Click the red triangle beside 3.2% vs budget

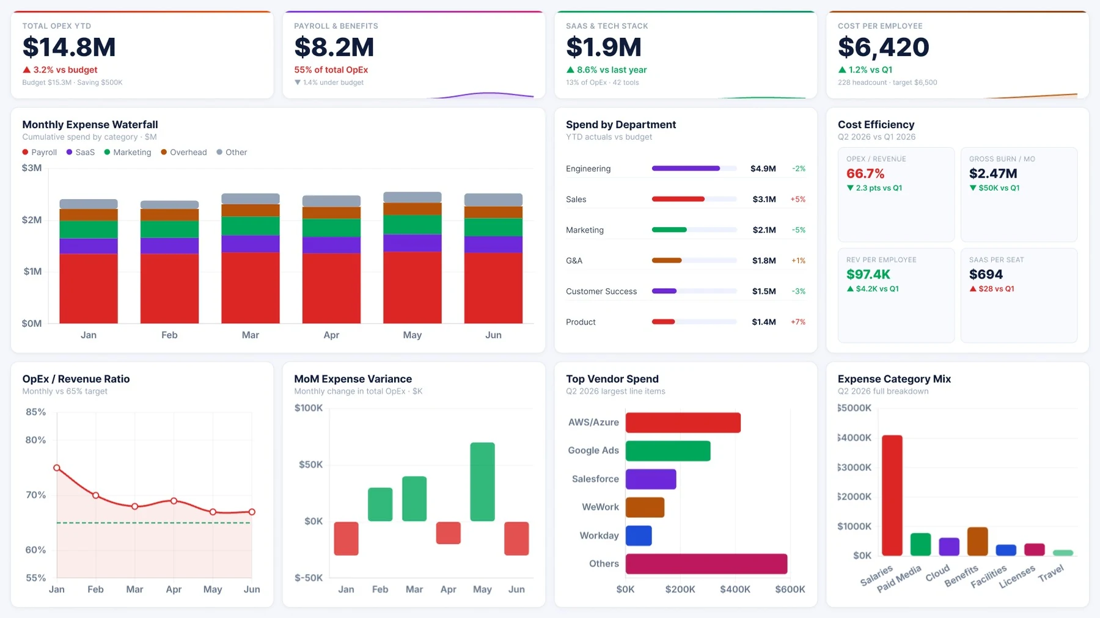[26, 70]
